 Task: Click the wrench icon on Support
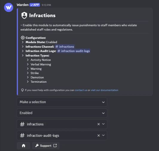click(x=37, y=146)
